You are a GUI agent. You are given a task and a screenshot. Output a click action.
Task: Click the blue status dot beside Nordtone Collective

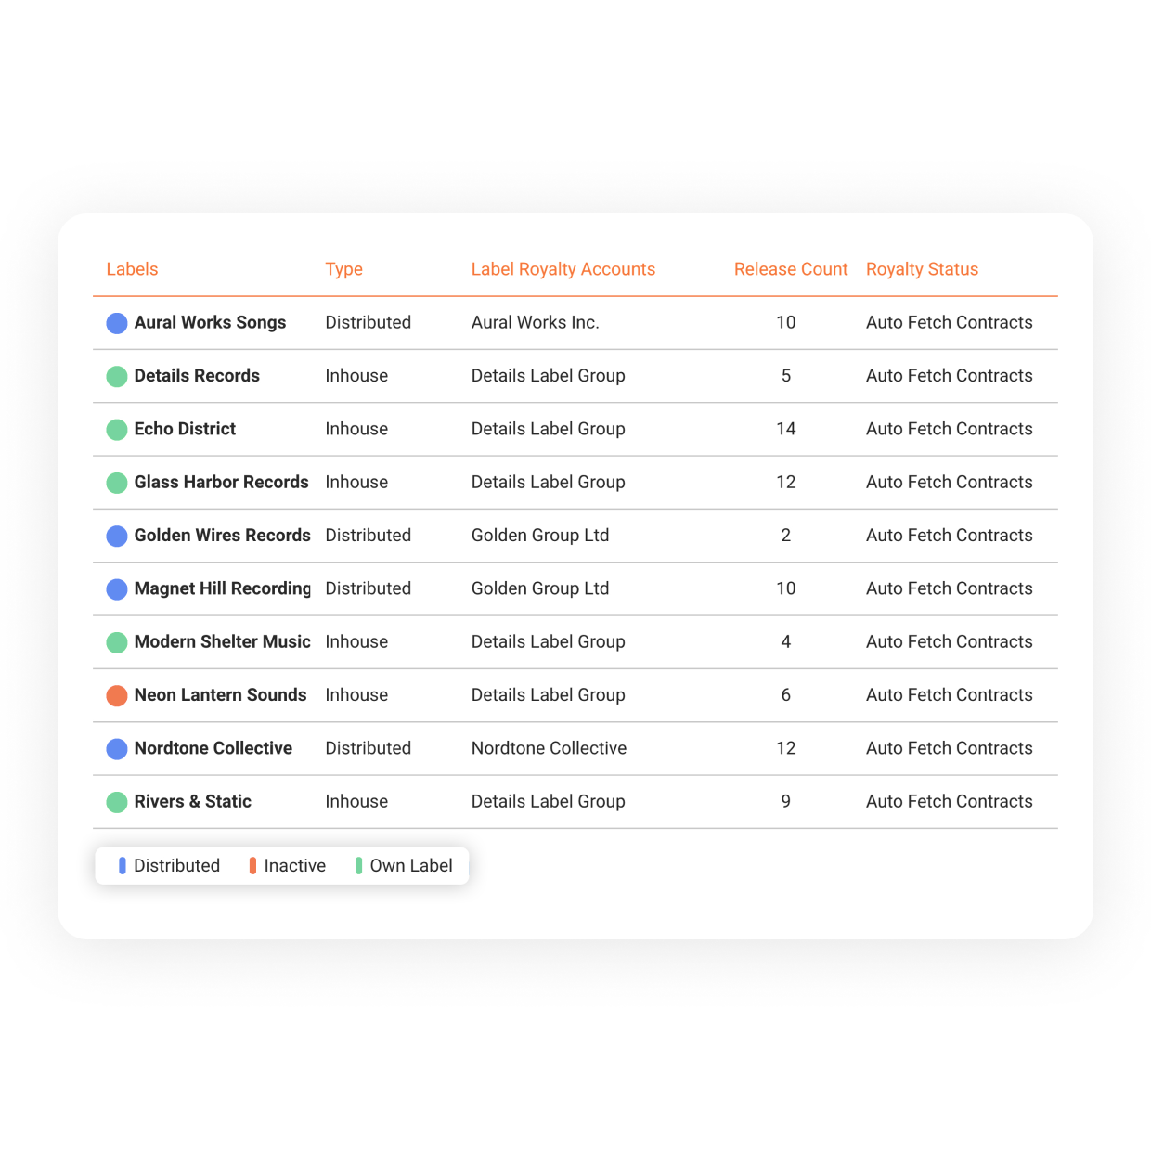(117, 748)
